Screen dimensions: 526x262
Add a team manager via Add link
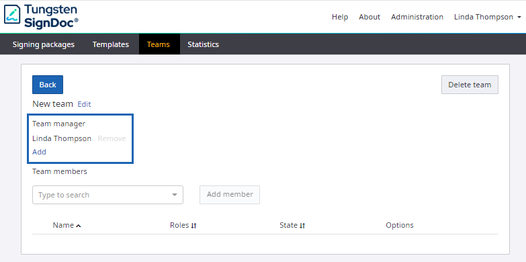click(39, 152)
